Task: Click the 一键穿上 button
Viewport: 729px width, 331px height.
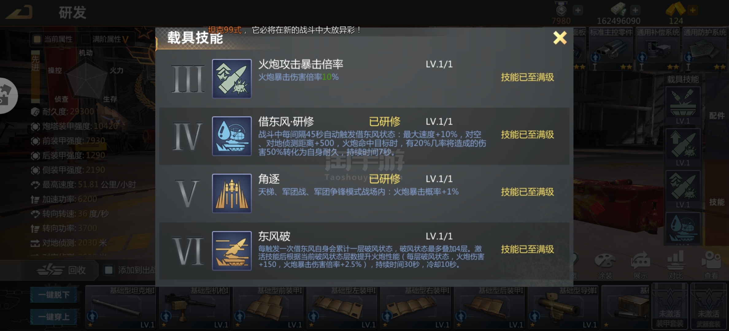Action: pos(53,317)
